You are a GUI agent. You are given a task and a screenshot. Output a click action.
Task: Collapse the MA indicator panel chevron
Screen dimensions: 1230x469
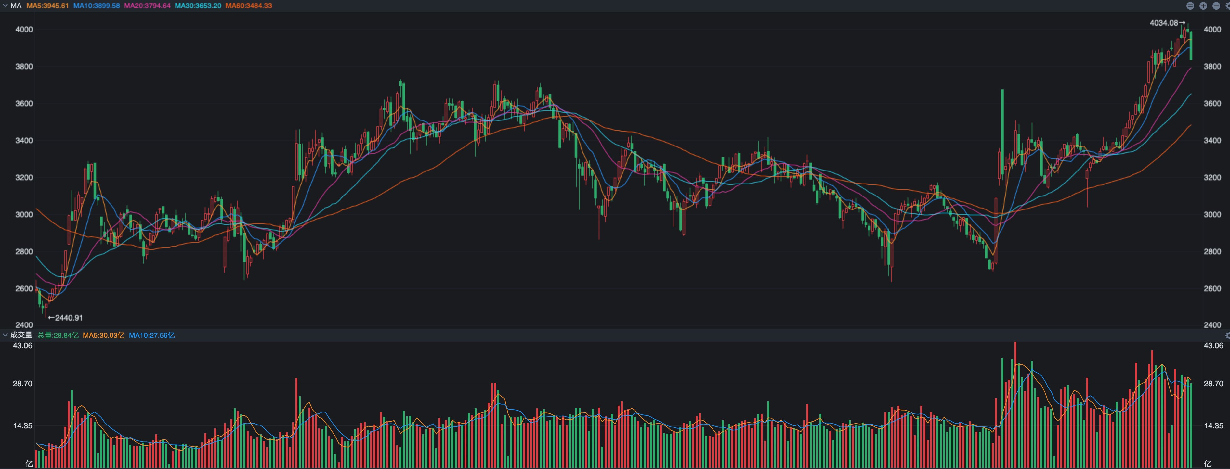coord(5,6)
